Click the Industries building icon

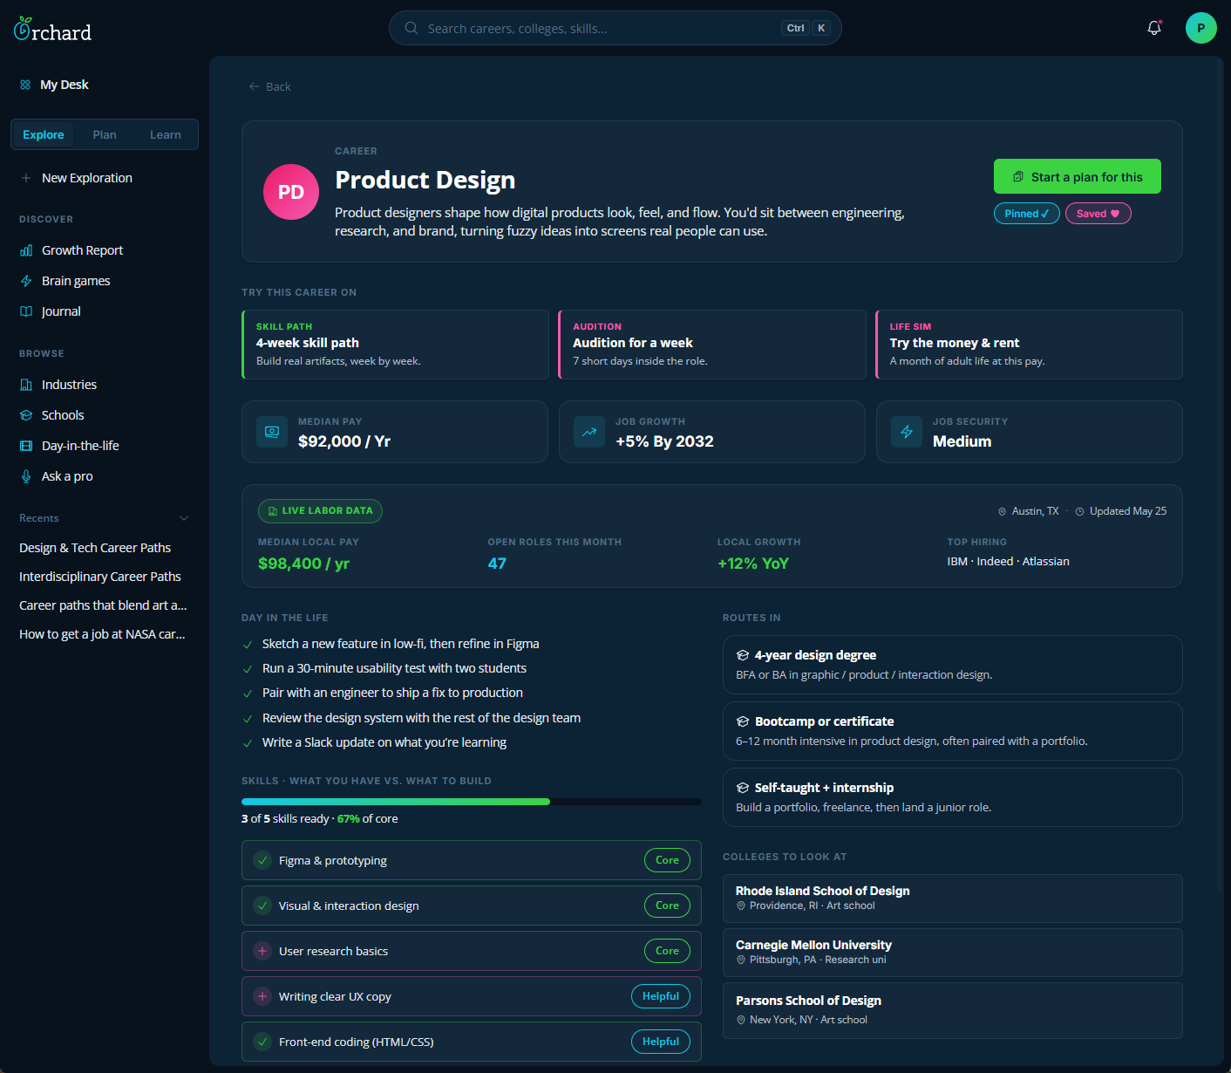(26, 385)
